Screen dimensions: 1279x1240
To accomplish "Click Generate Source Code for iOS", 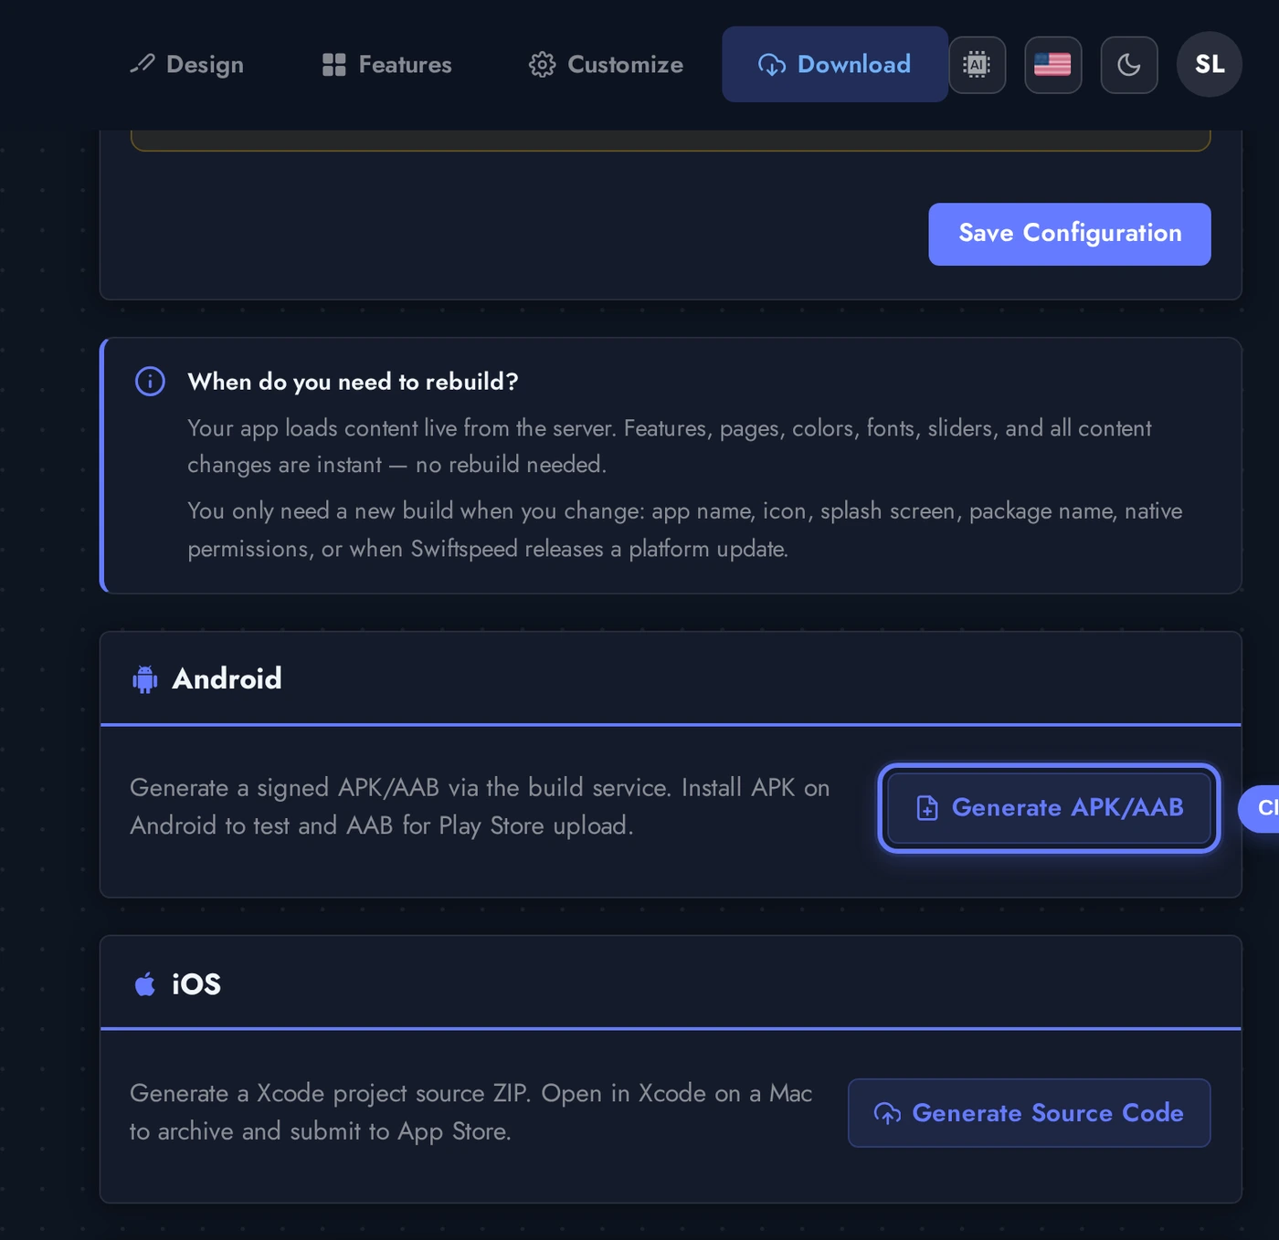I will pyautogui.click(x=1029, y=1113).
